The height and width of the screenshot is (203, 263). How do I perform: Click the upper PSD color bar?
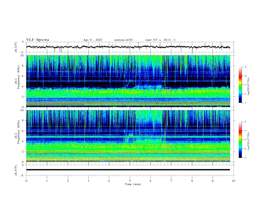point(240,85)
